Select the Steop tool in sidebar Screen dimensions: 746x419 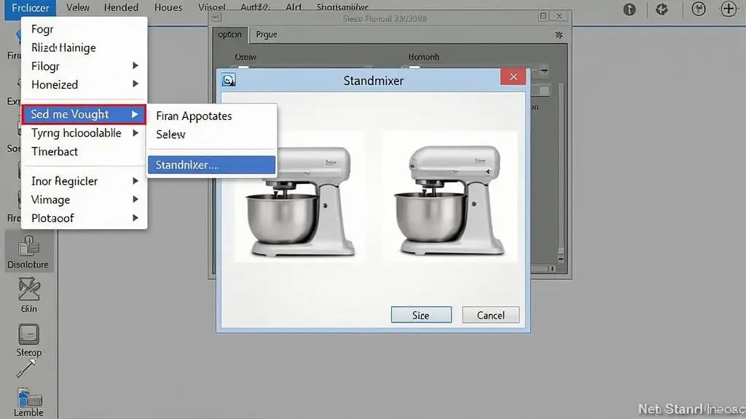point(28,340)
